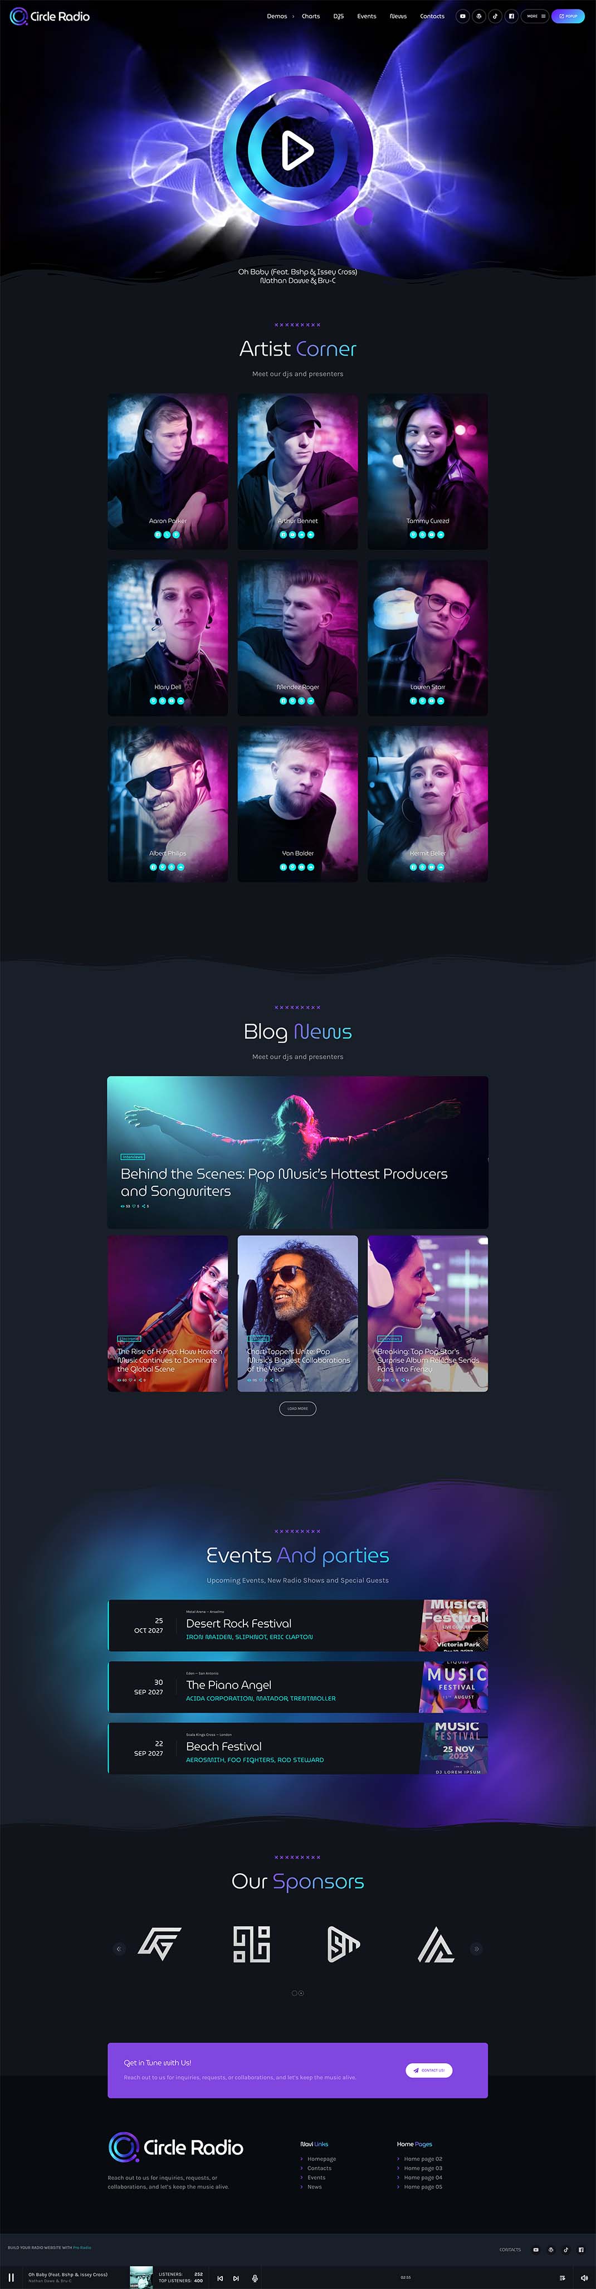Open the playlist queue icon in the player

click(562, 2277)
